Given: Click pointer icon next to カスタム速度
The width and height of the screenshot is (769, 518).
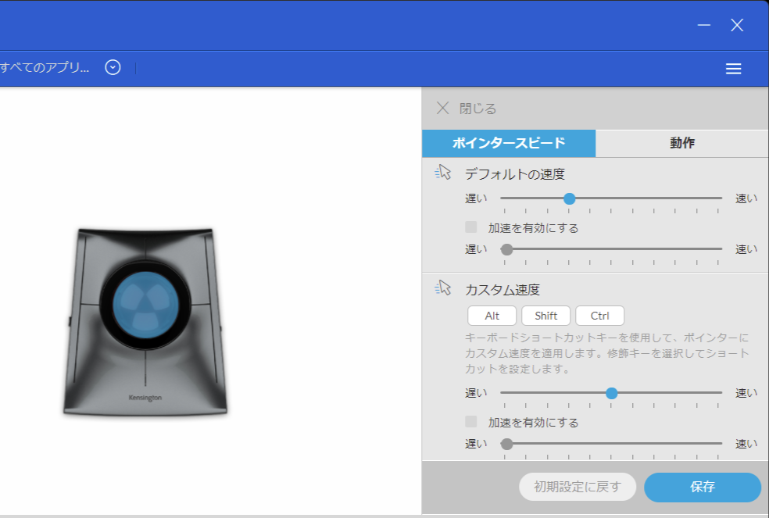Looking at the screenshot, I should point(443,288).
